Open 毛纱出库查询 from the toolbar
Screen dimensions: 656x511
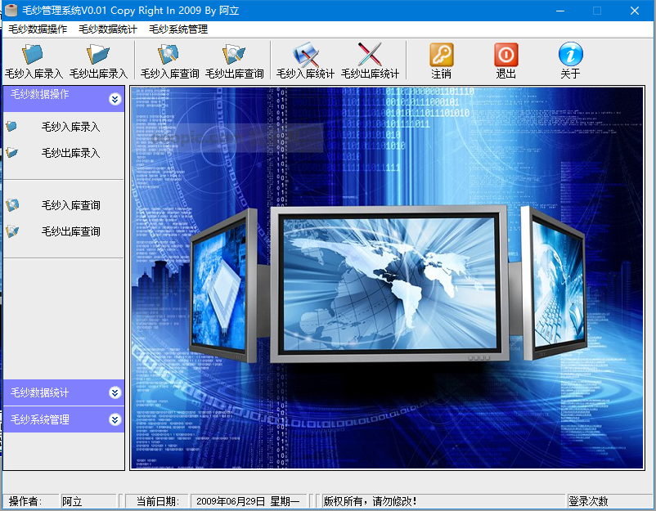point(234,61)
